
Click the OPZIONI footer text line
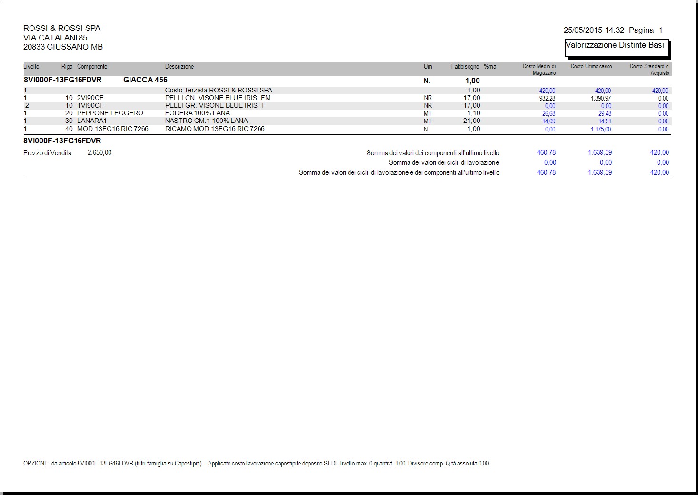[x=256, y=464]
